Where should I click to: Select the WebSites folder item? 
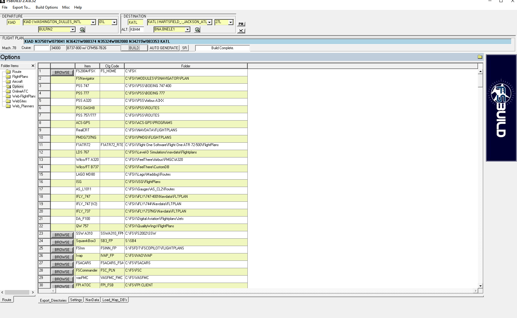tap(19, 101)
